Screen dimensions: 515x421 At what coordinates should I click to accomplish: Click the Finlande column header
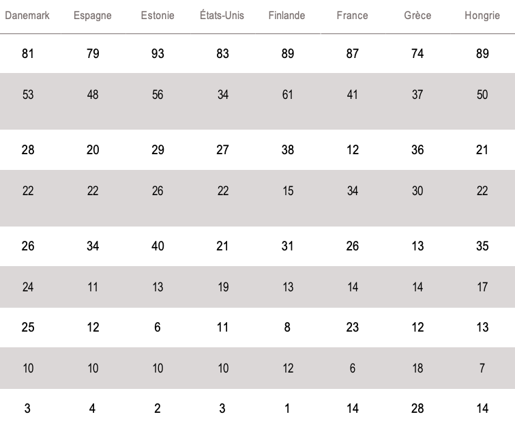tap(287, 16)
